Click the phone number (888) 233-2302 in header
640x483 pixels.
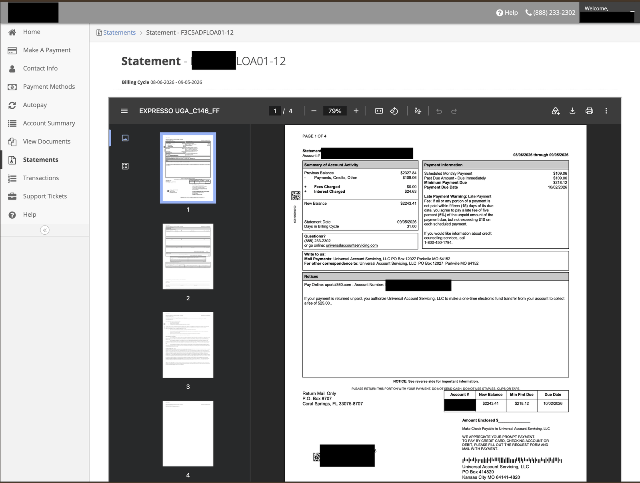tap(550, 13)
